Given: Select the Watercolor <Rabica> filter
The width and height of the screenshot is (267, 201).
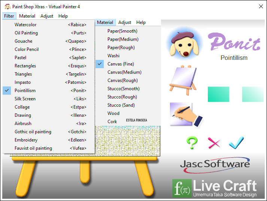Looking at the screenshot, I should [49, 25].
